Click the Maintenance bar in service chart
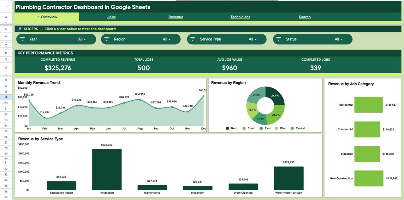This screenshot has height=200, width=404. pos(152,187)
